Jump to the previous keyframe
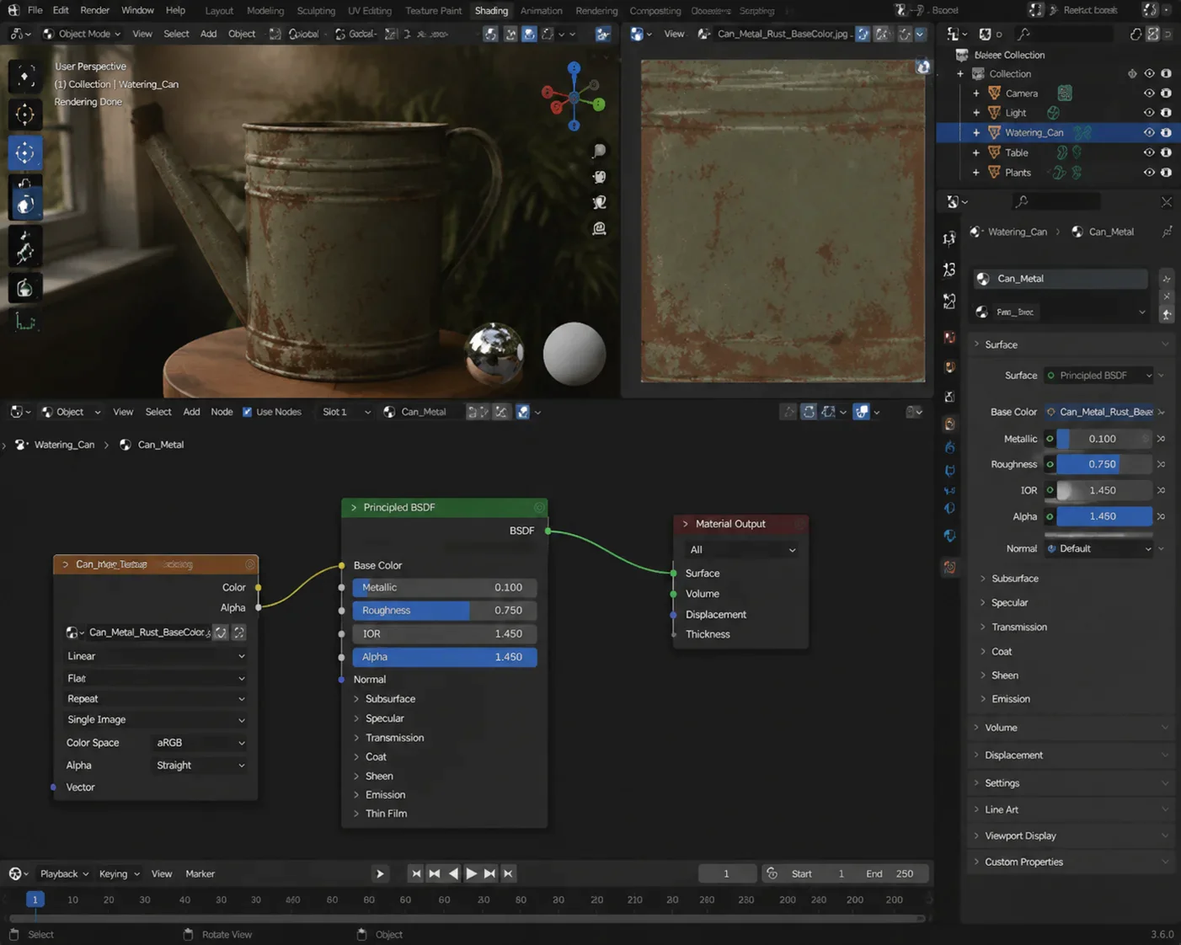 435,873
